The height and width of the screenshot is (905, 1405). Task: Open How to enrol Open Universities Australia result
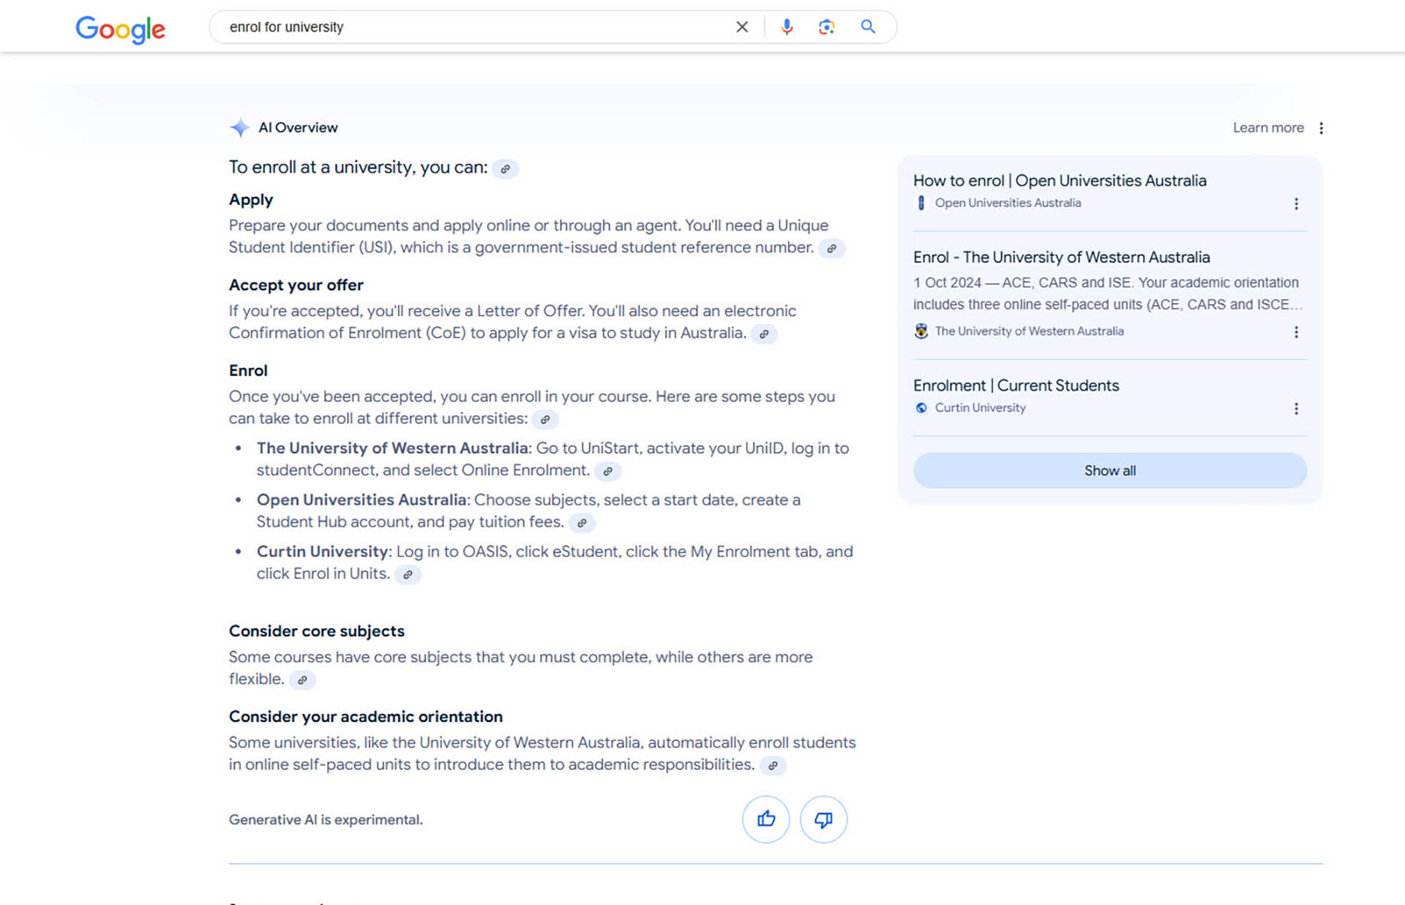tap(1060, 181)
